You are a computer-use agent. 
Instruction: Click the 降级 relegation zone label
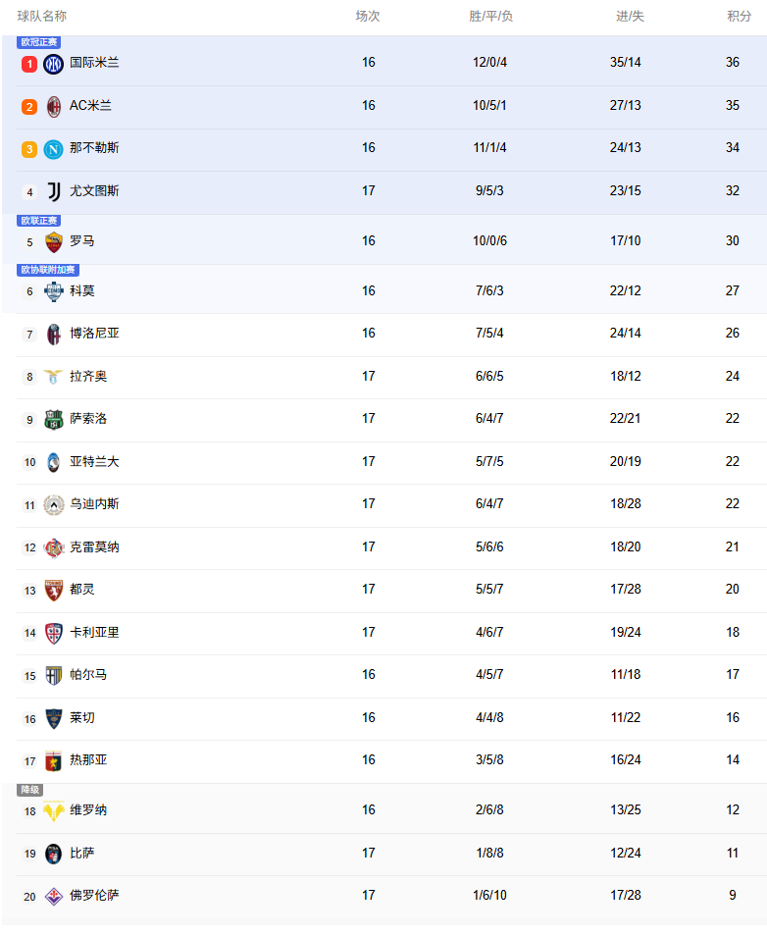[x=30, y=790]
